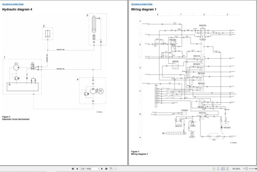The height and width of the screenshot is (172, 257).
Task: Click the 69.68% zoom percentage value
Action: tap(236, 169)
